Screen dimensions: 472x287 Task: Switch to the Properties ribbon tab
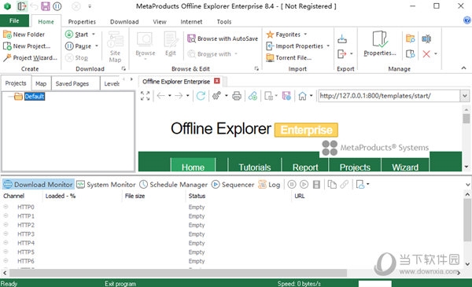pos(82,22)
